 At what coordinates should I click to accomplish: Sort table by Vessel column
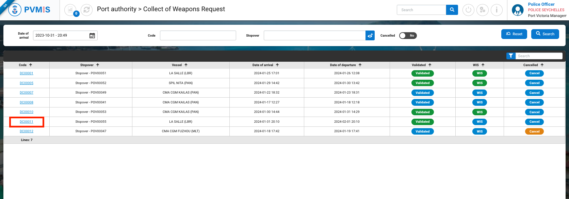pyautogui.click(x=180, y=65)
